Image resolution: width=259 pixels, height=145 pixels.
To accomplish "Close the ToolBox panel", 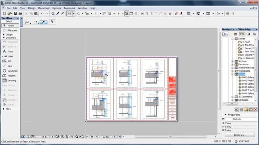I will click(18, 18).
